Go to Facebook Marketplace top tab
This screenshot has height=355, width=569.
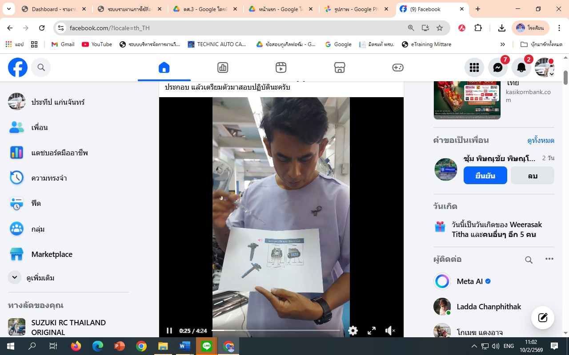[339, 67]
